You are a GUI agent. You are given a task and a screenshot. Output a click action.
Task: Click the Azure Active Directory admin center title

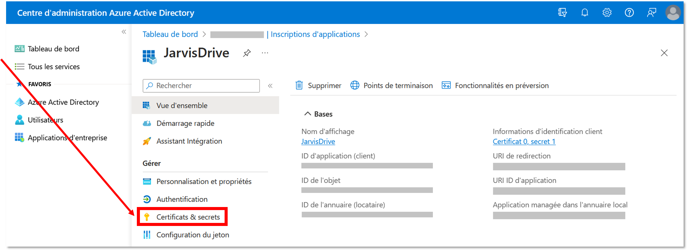pos(106,13)
